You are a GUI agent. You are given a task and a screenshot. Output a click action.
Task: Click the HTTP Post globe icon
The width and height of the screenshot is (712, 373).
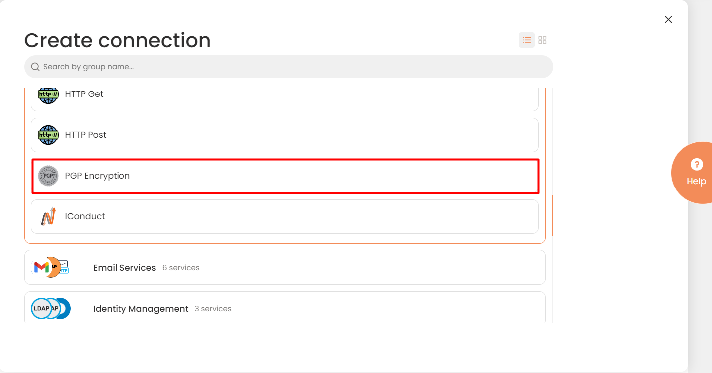pos(48,135)
